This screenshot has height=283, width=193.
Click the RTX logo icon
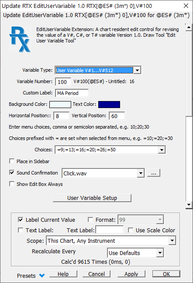(x=20, y=39)
